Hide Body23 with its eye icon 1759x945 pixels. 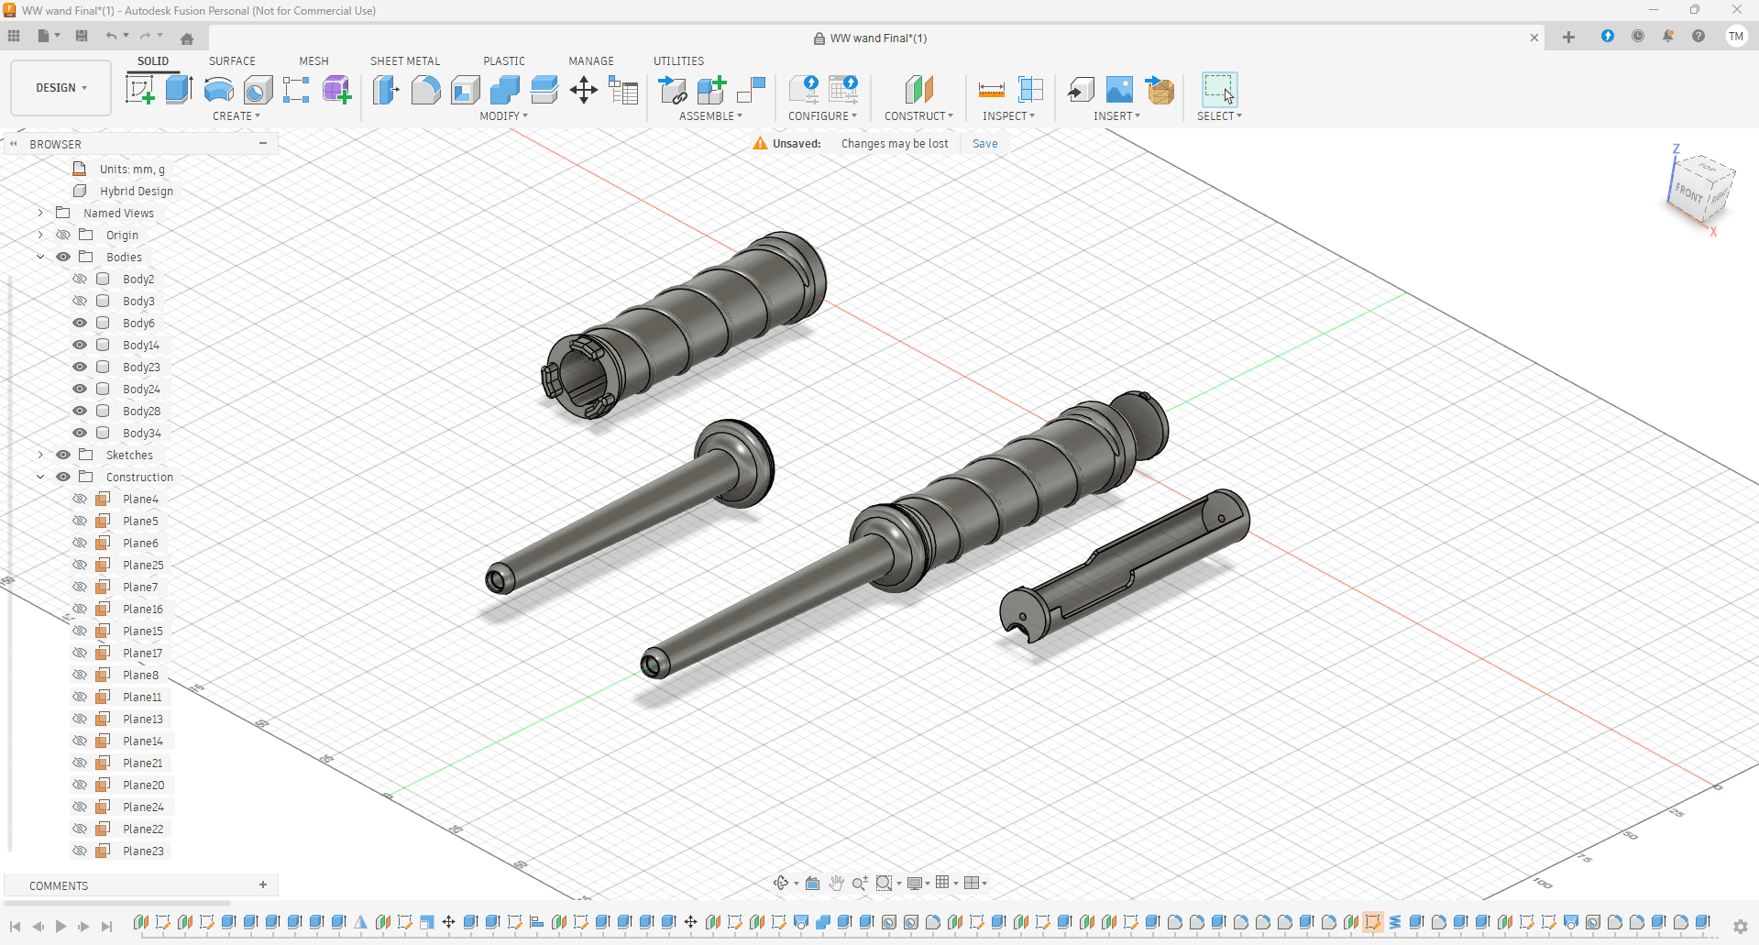point(80,367)
